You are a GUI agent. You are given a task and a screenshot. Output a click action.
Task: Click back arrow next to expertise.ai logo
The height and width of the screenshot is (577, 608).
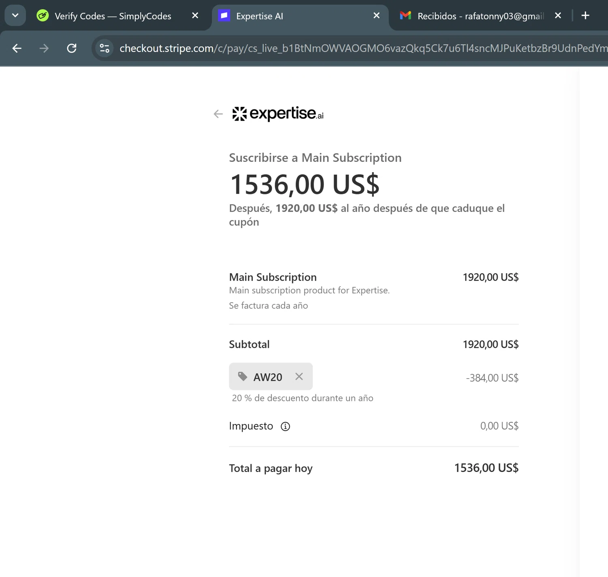[218, 114]
